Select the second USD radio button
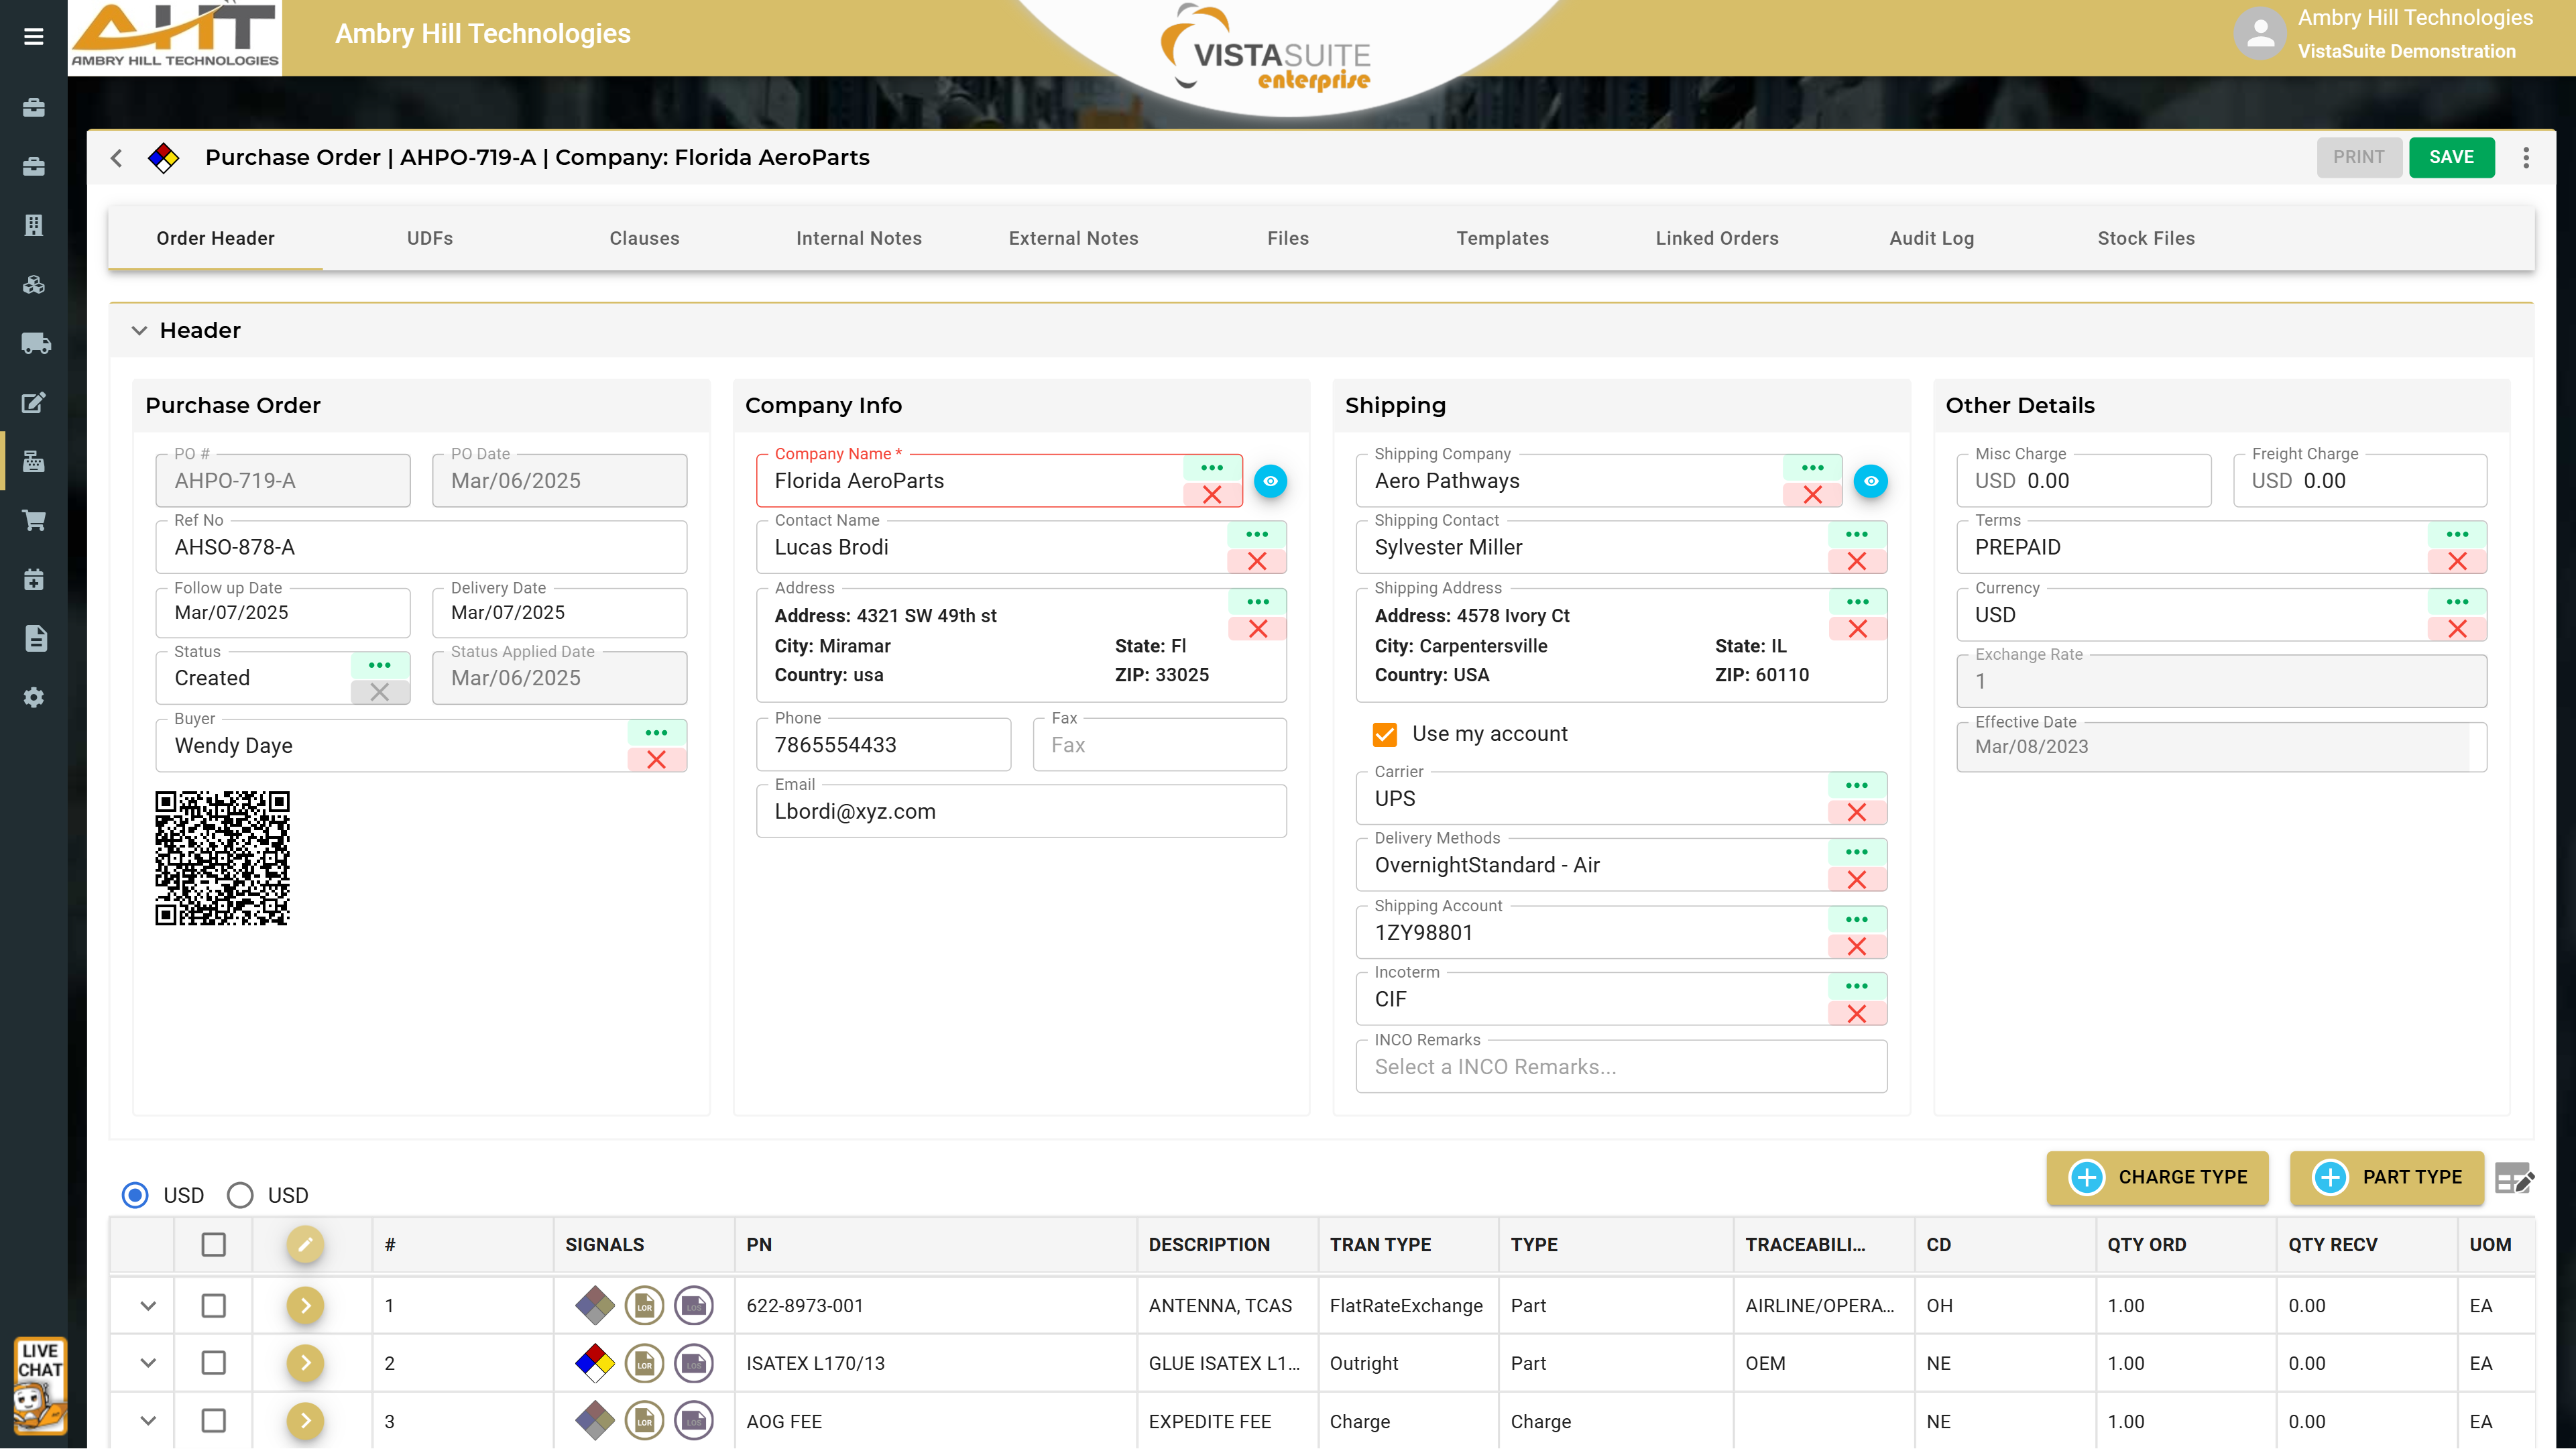This screenshot has width=2576, height=1449. pos(240,1195)
